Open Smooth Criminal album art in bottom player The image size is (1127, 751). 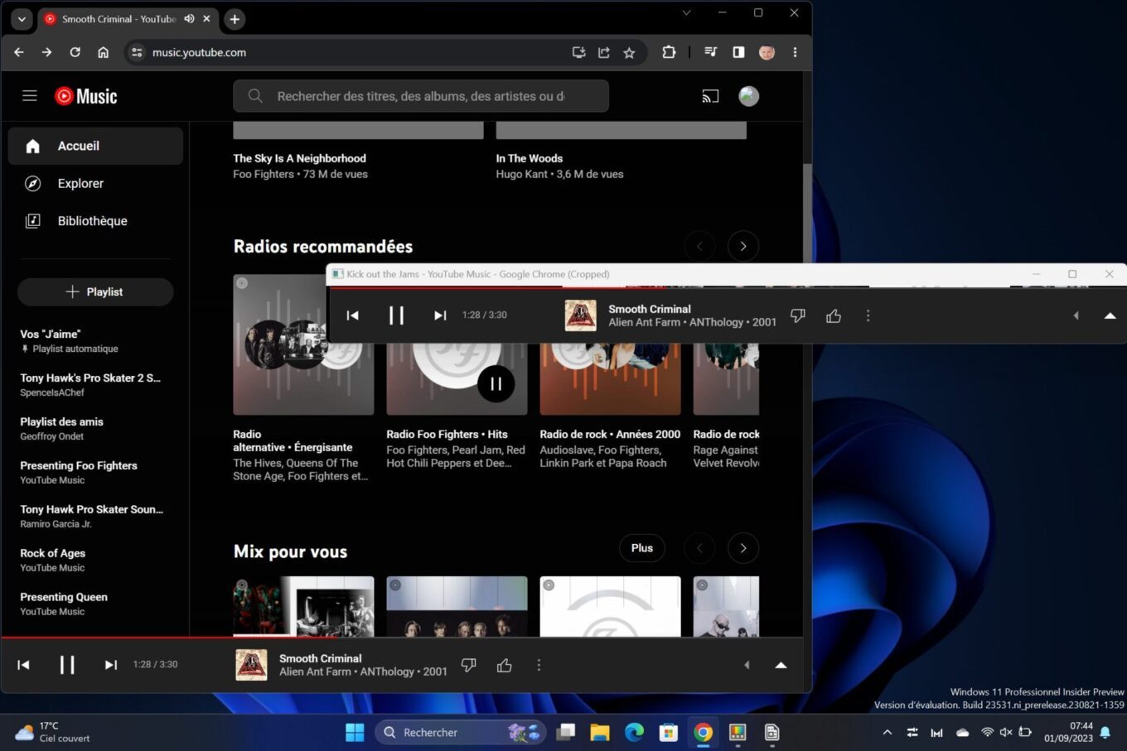pyautogui.click(x=251, y=665)
